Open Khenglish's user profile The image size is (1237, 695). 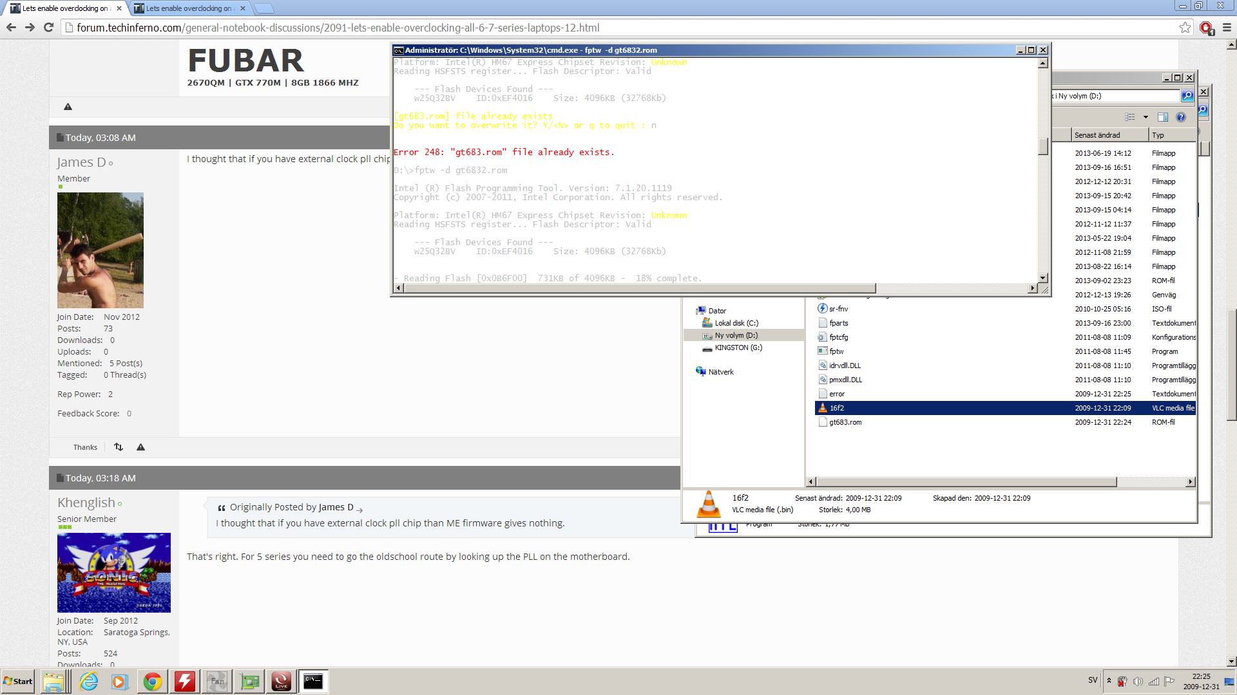(86, 503)
